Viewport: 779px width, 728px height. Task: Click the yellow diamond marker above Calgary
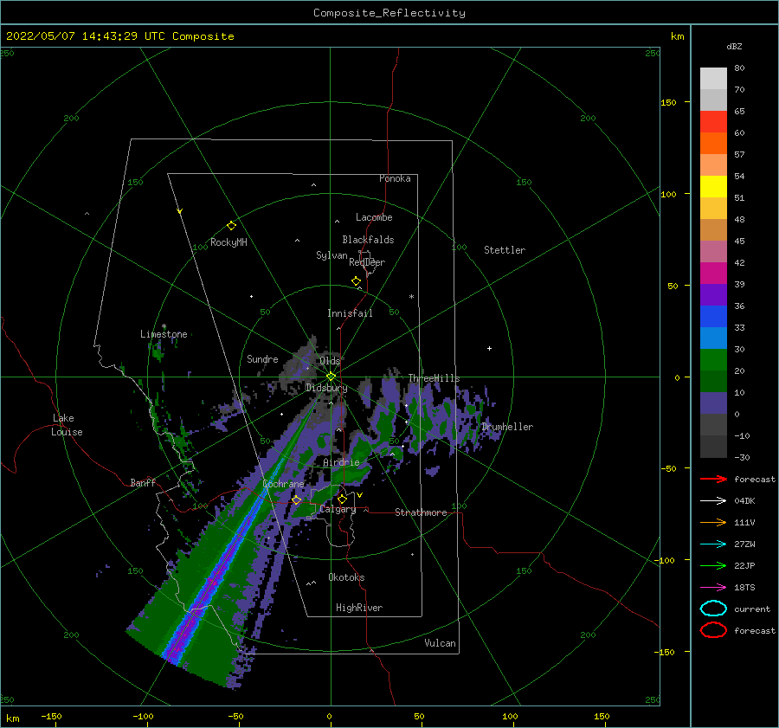click(342, 499)
